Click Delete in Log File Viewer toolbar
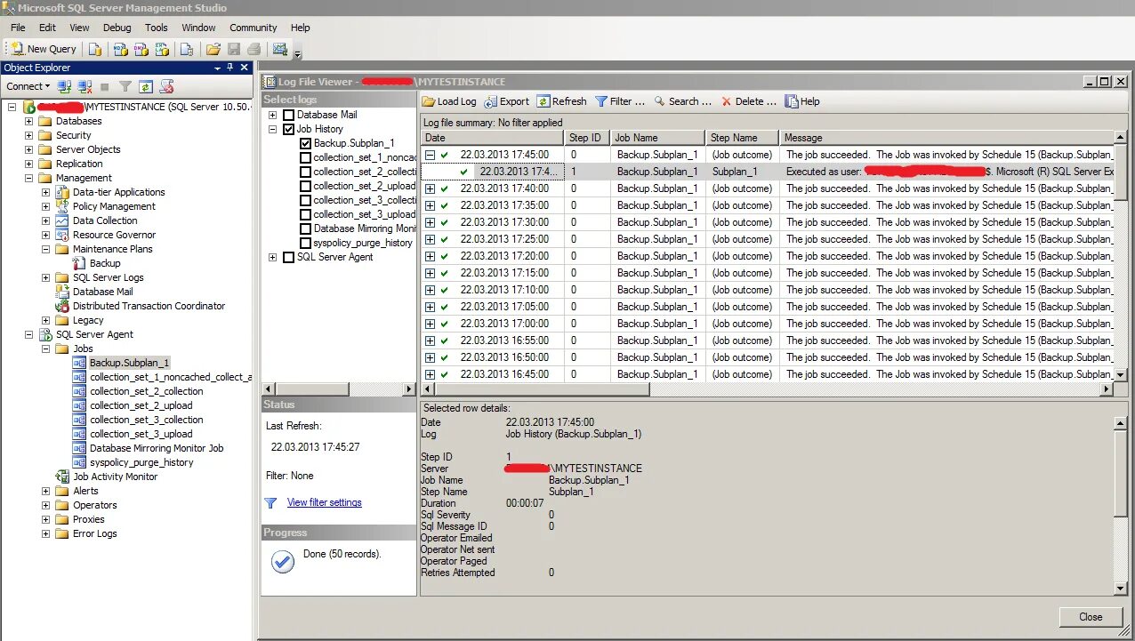The width and height of the screenshot is (1135, 641). (749, 101)
